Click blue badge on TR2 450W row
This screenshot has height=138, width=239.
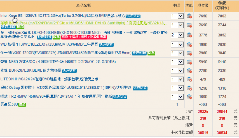tap(120, 97)
